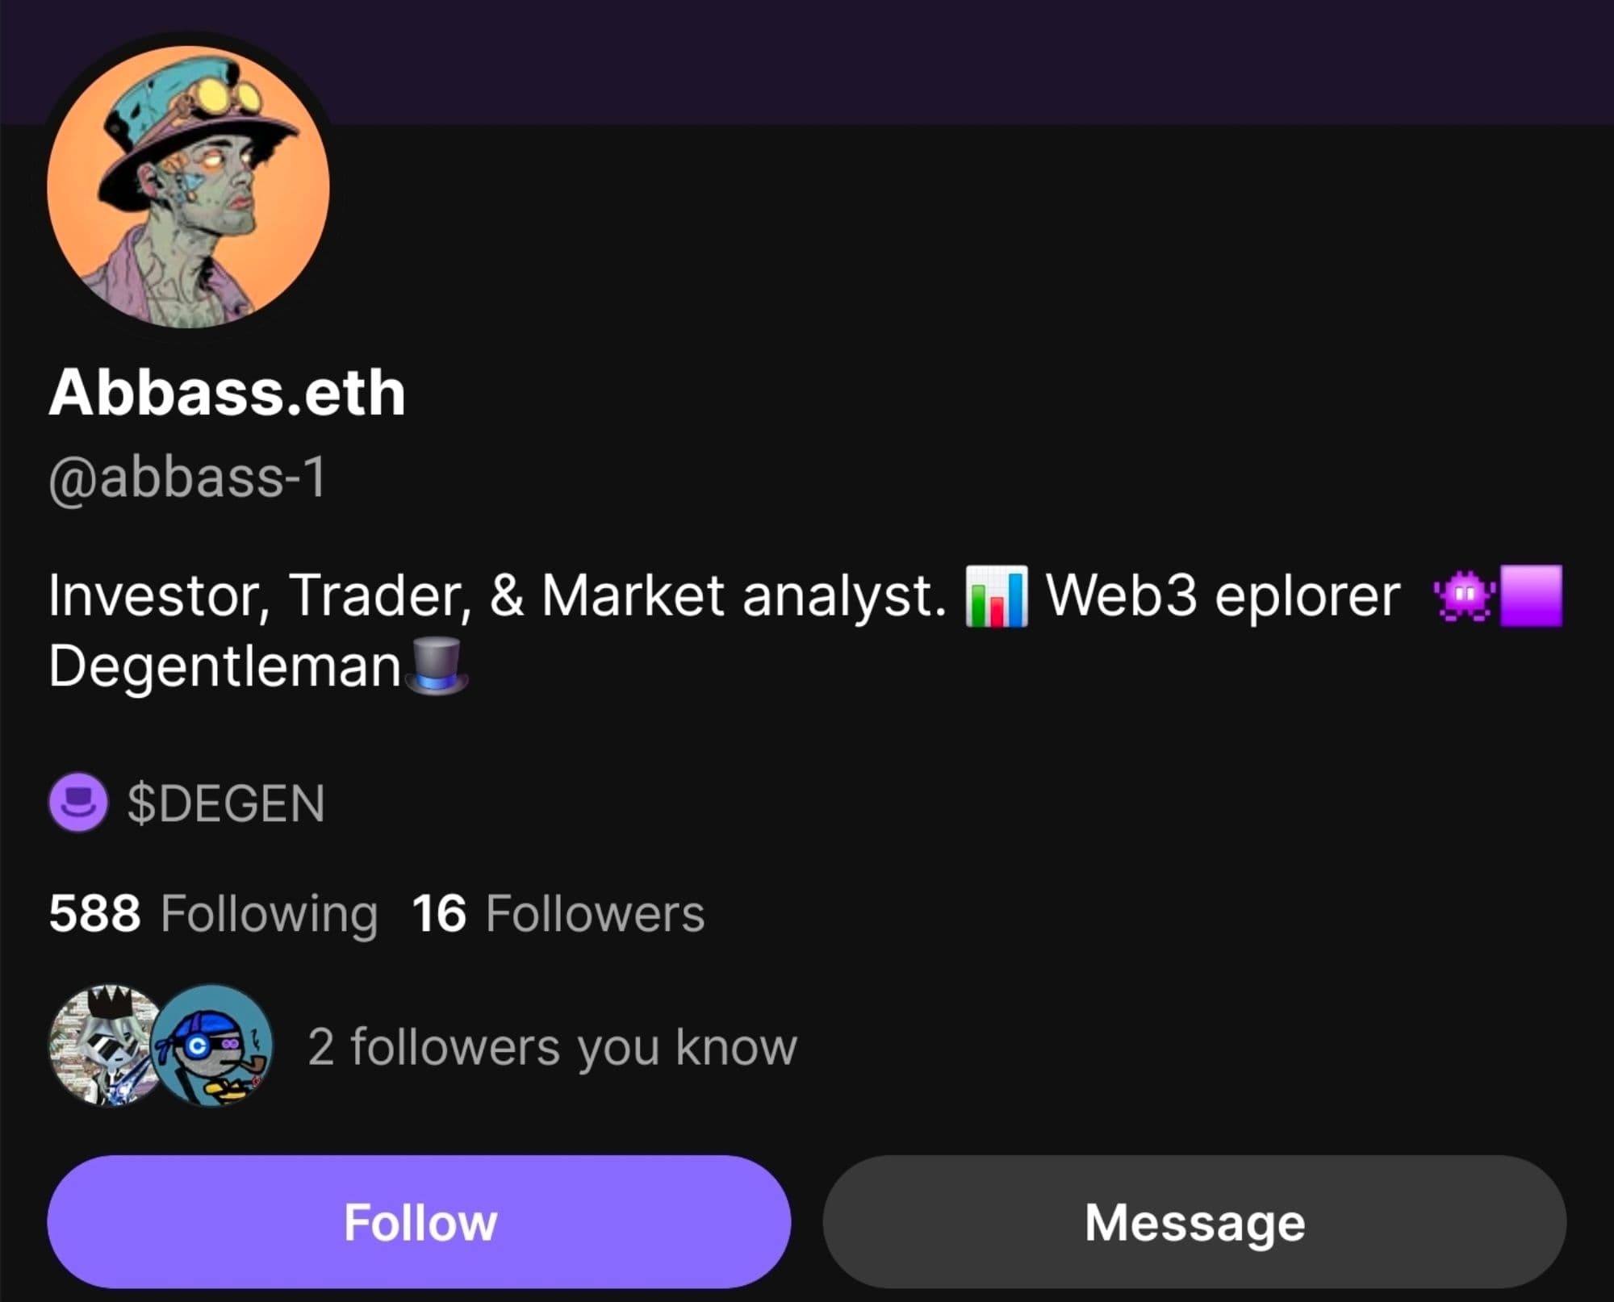The width and height of the screenshot is (1614, 1302).
Task: Select the Abbass.eth display name
Action: 227,393
